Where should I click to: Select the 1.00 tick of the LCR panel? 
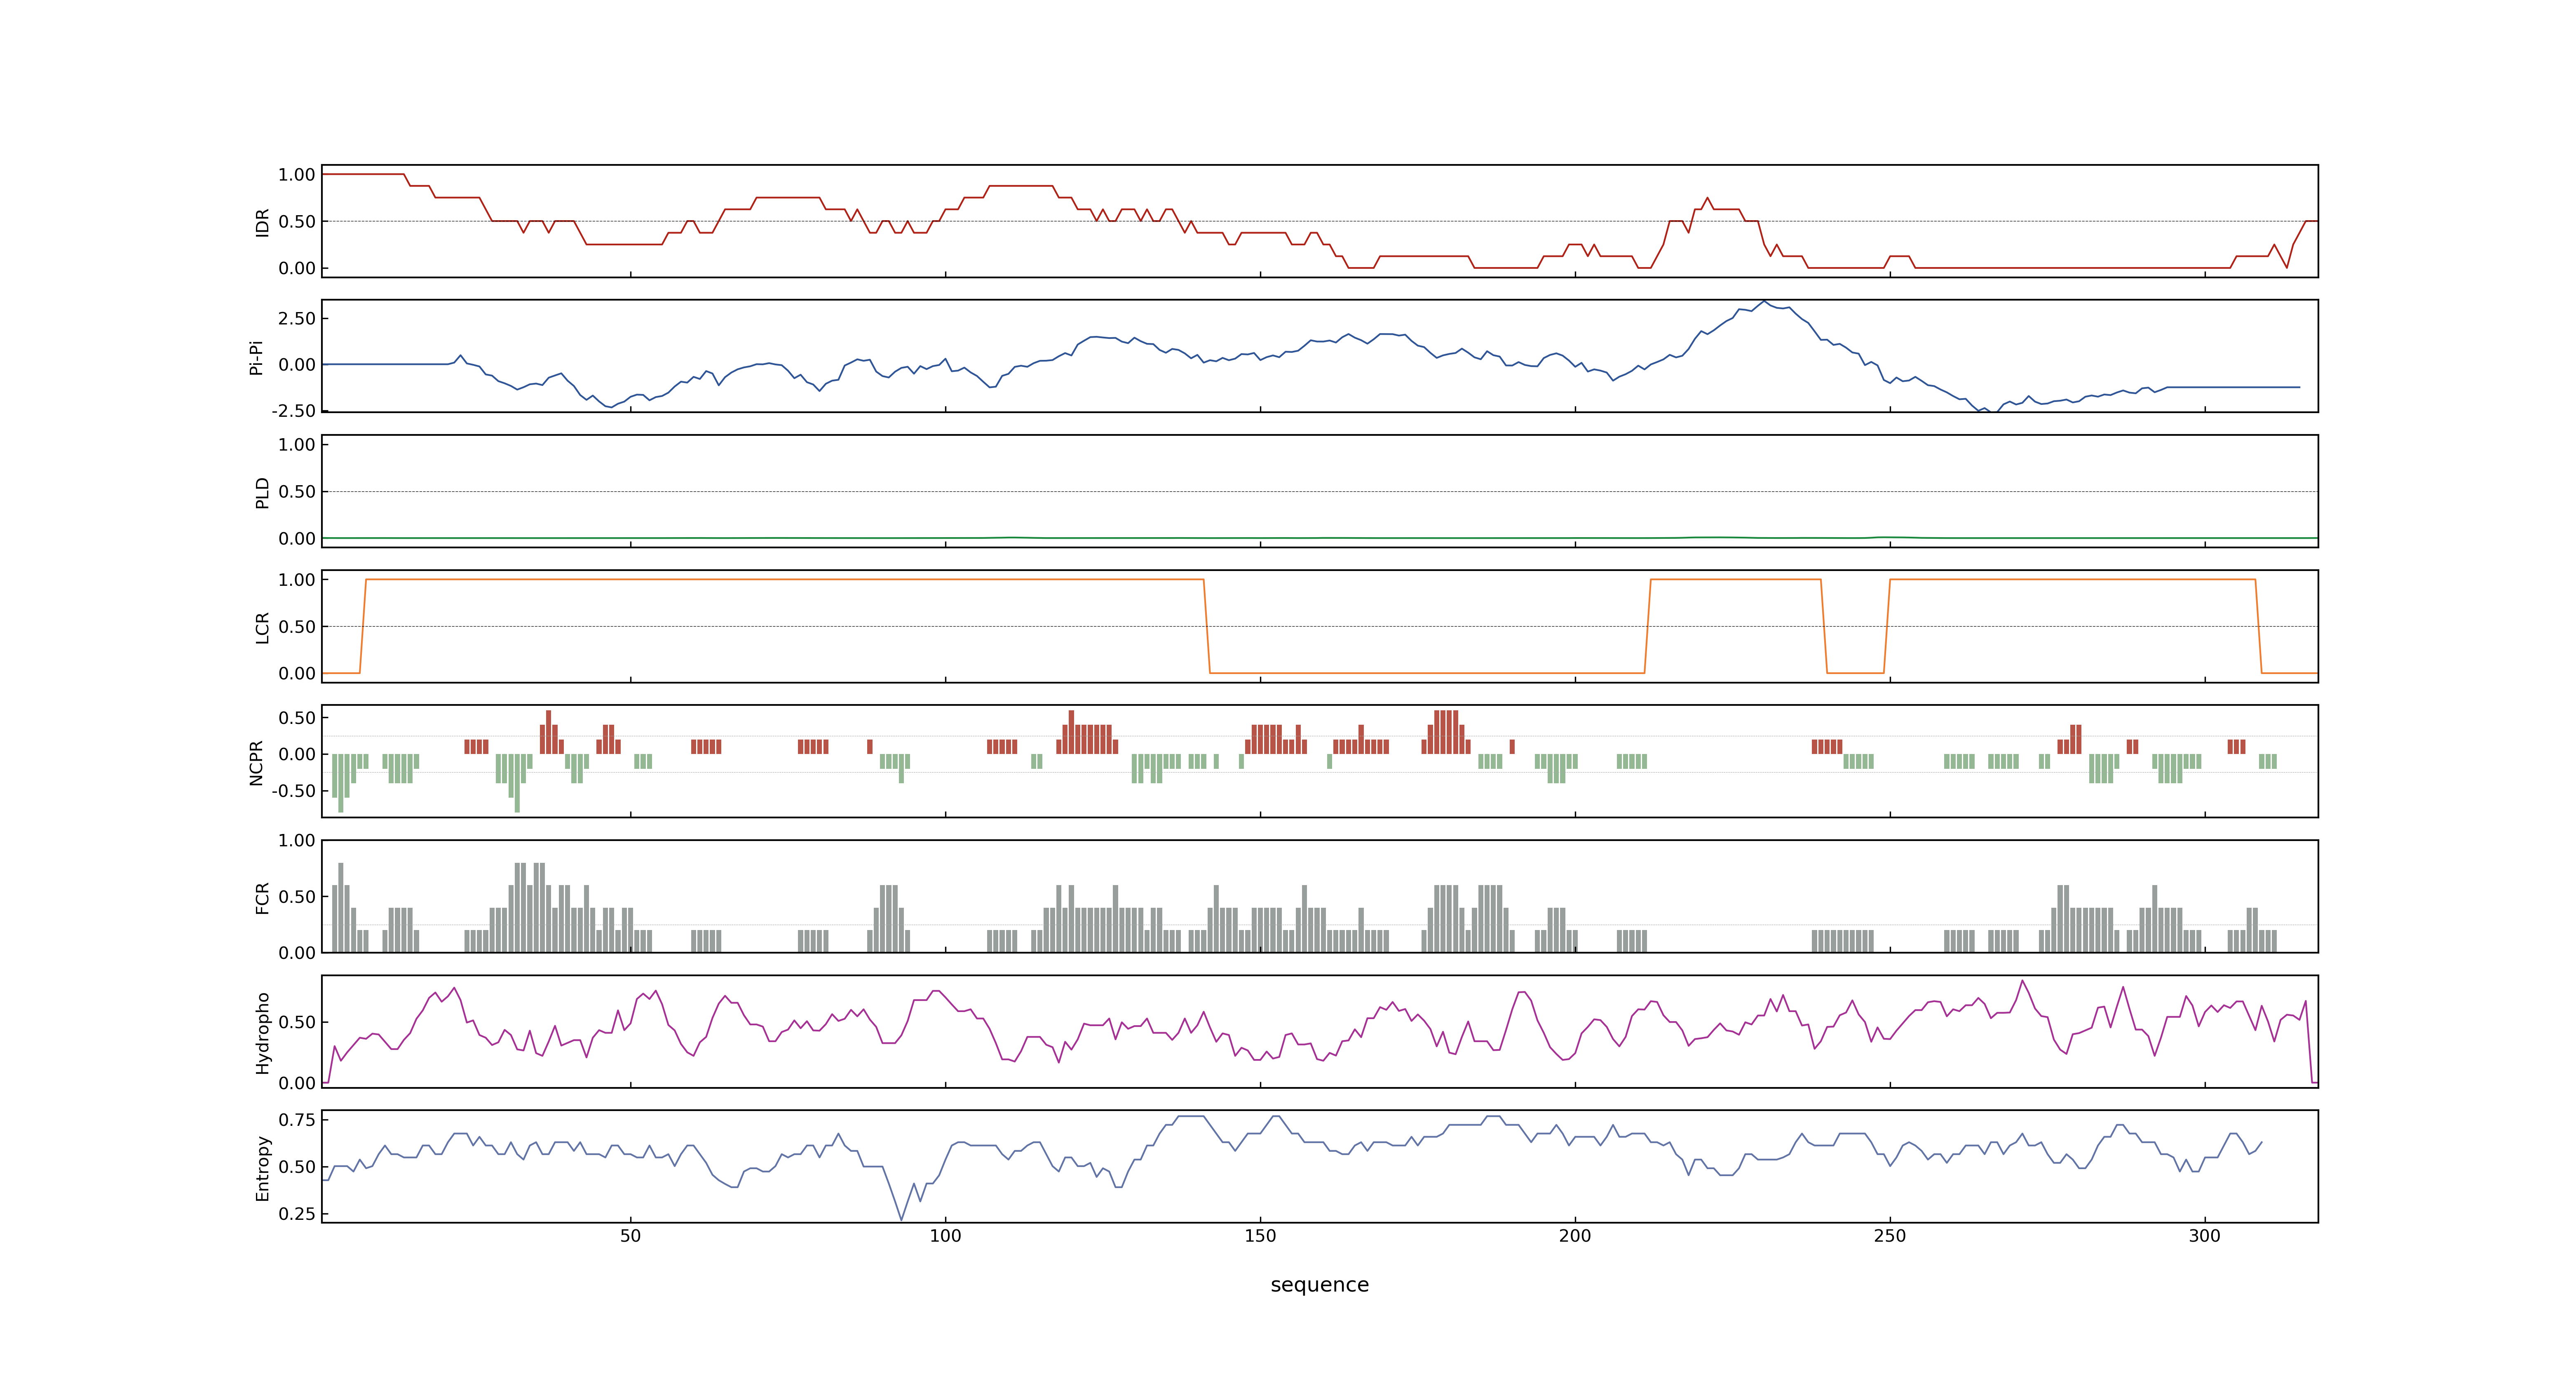297,580
